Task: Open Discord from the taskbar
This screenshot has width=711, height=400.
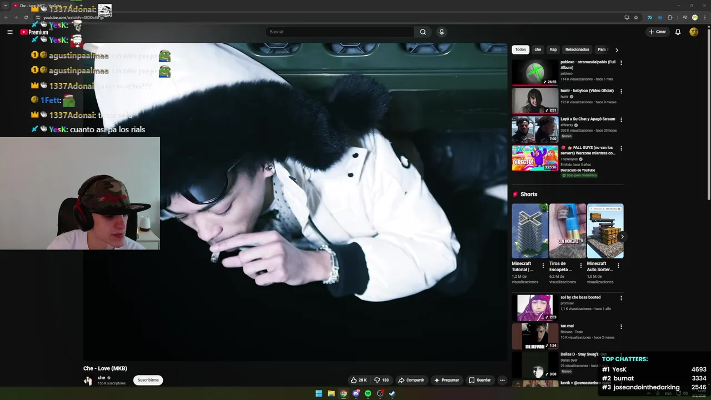Action: coord(355,393)
